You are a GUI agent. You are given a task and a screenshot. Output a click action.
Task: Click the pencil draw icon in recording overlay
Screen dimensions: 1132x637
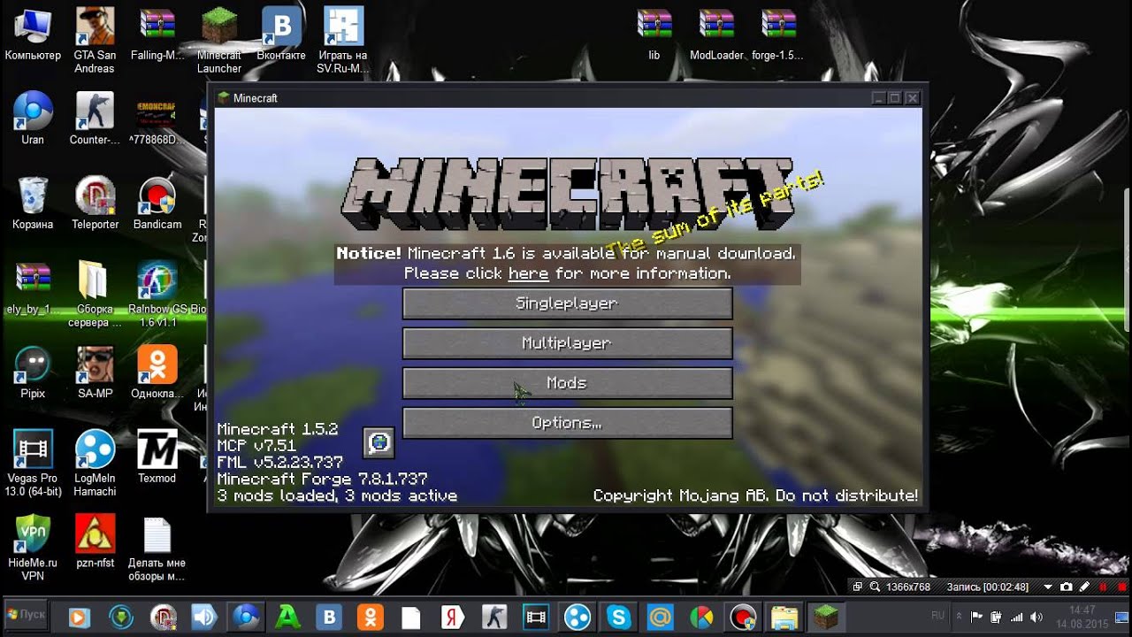pyautogui.click(x=1085, y=587)
